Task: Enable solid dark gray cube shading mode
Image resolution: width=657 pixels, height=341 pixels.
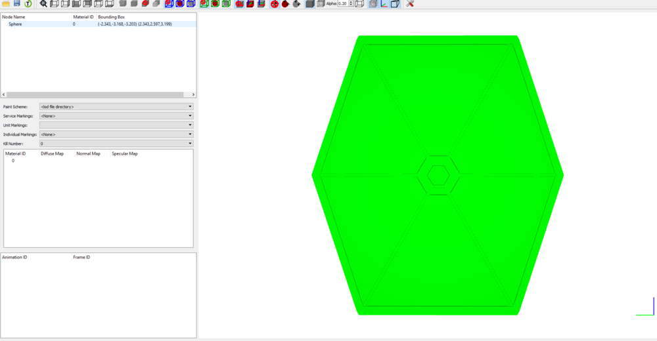Action: click(x=309, y=4)
